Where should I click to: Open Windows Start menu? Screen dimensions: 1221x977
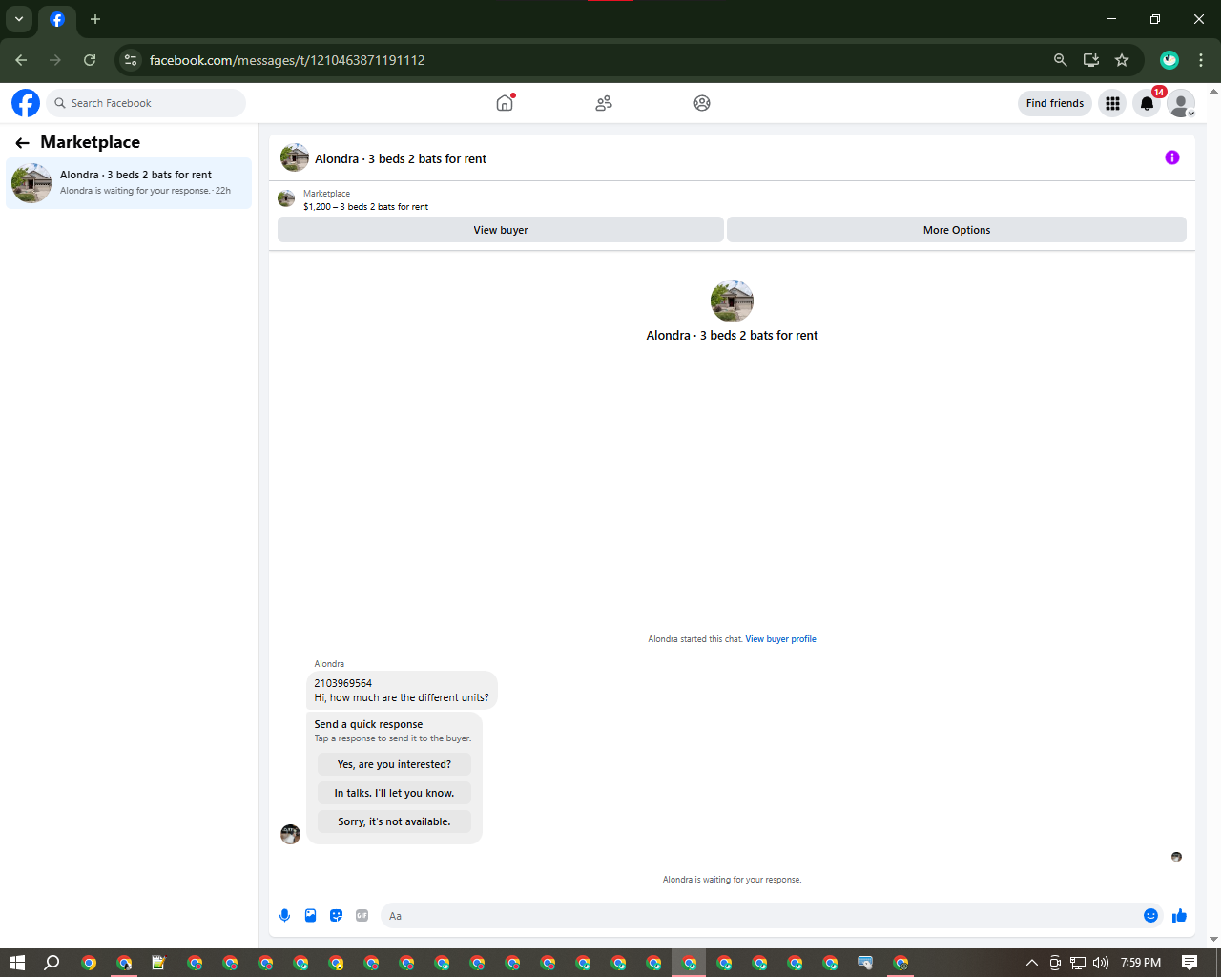(x=16, y=963)
